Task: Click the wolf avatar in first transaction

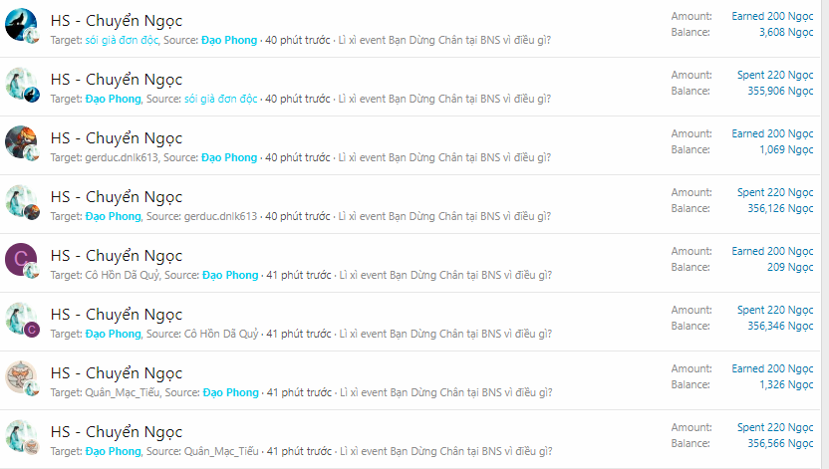Action: click(x=21, y=24)
